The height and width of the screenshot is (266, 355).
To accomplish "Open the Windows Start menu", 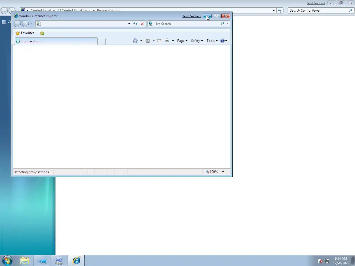I will pyautogui.click(x=7, y=260).
